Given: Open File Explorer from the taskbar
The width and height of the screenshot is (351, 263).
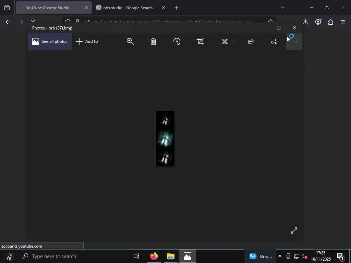Looking at the screenshot, I should tap(171, 256).
